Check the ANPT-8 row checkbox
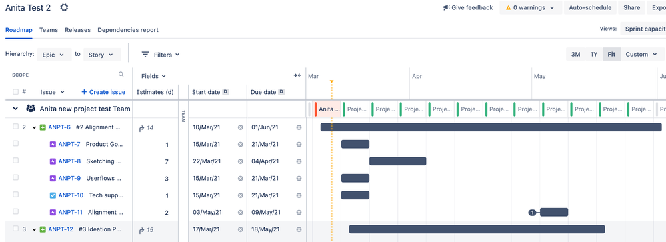The height and width of the screenshot is (242, 666). click(x=16, y=161)
